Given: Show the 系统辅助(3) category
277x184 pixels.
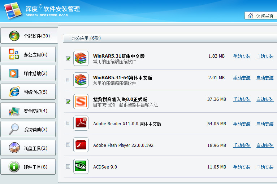Looking at the screenshot, I should tap(28, 129).
